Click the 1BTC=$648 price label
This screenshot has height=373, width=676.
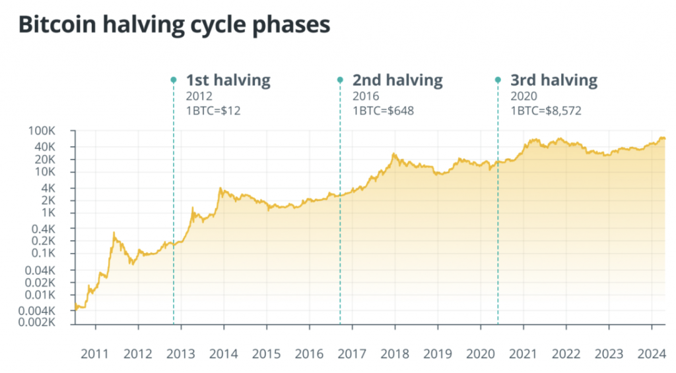(x=383, y=111)
